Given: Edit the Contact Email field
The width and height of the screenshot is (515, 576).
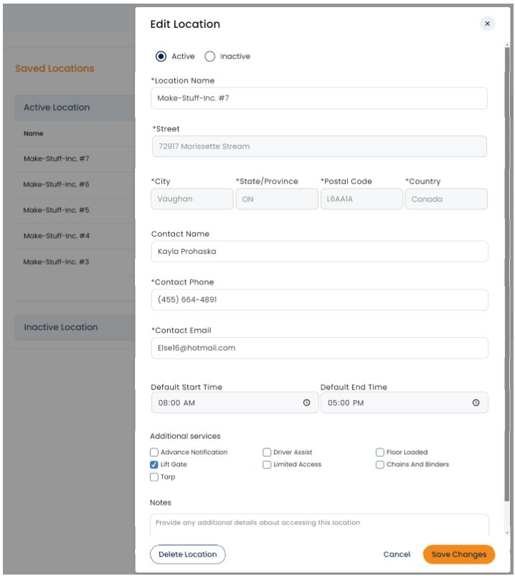Looking at the screenshot, I should 319,348.
